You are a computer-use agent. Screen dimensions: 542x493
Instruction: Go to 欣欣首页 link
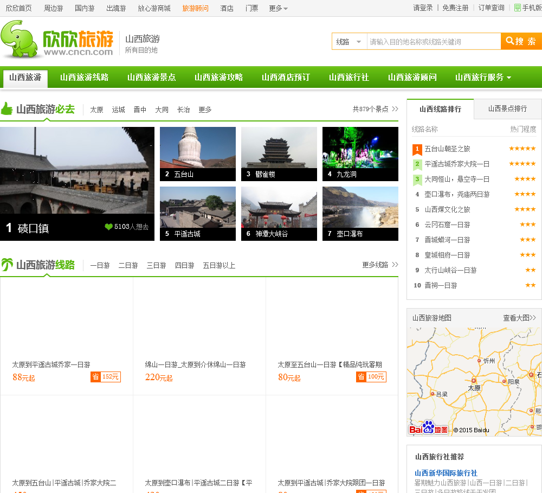(18, 8)
